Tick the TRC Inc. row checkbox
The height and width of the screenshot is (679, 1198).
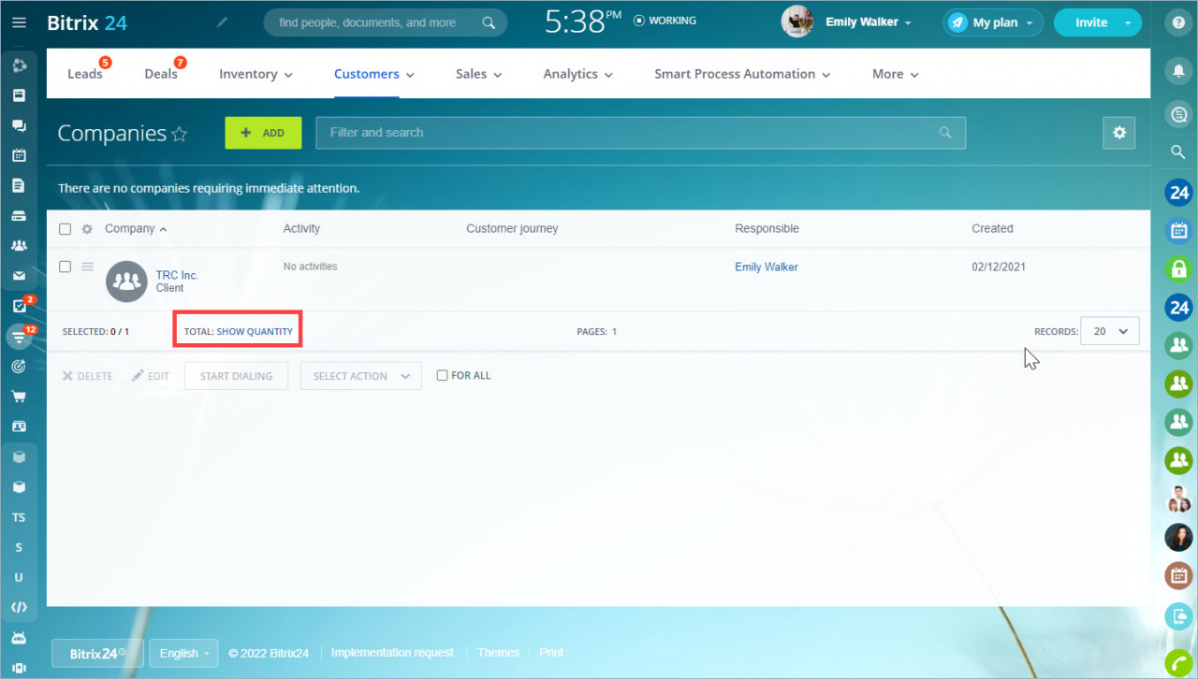click(x=65, y=267)
